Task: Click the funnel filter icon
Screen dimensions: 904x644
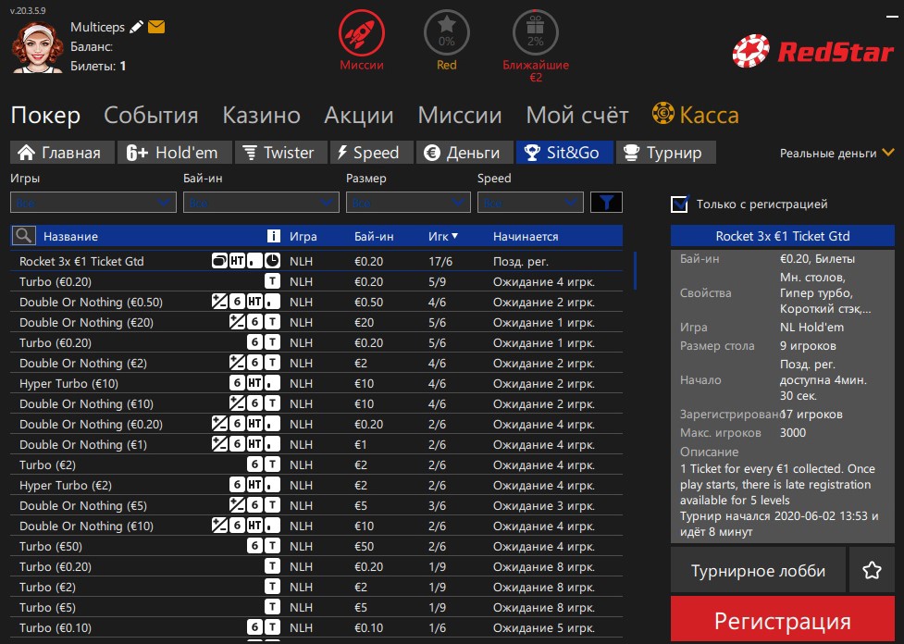Action: 606,203
